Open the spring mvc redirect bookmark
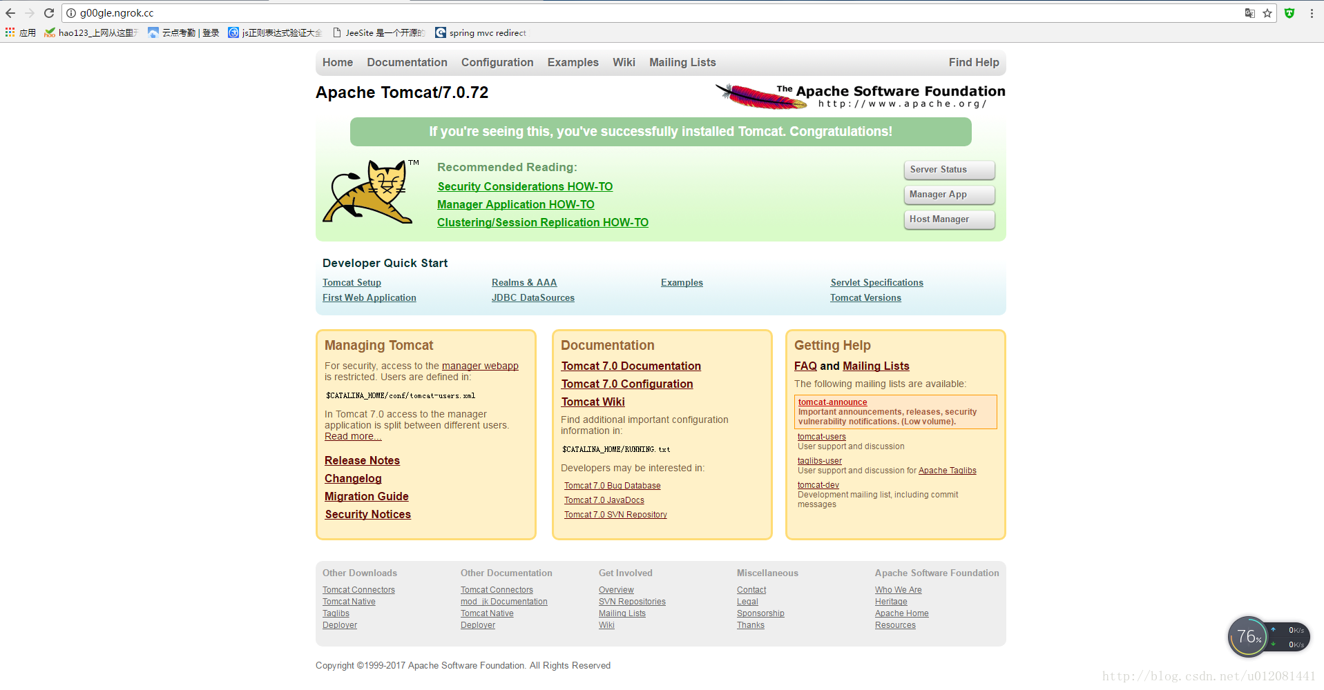This screenshot has height=690, width=1324. click(481, 32)
